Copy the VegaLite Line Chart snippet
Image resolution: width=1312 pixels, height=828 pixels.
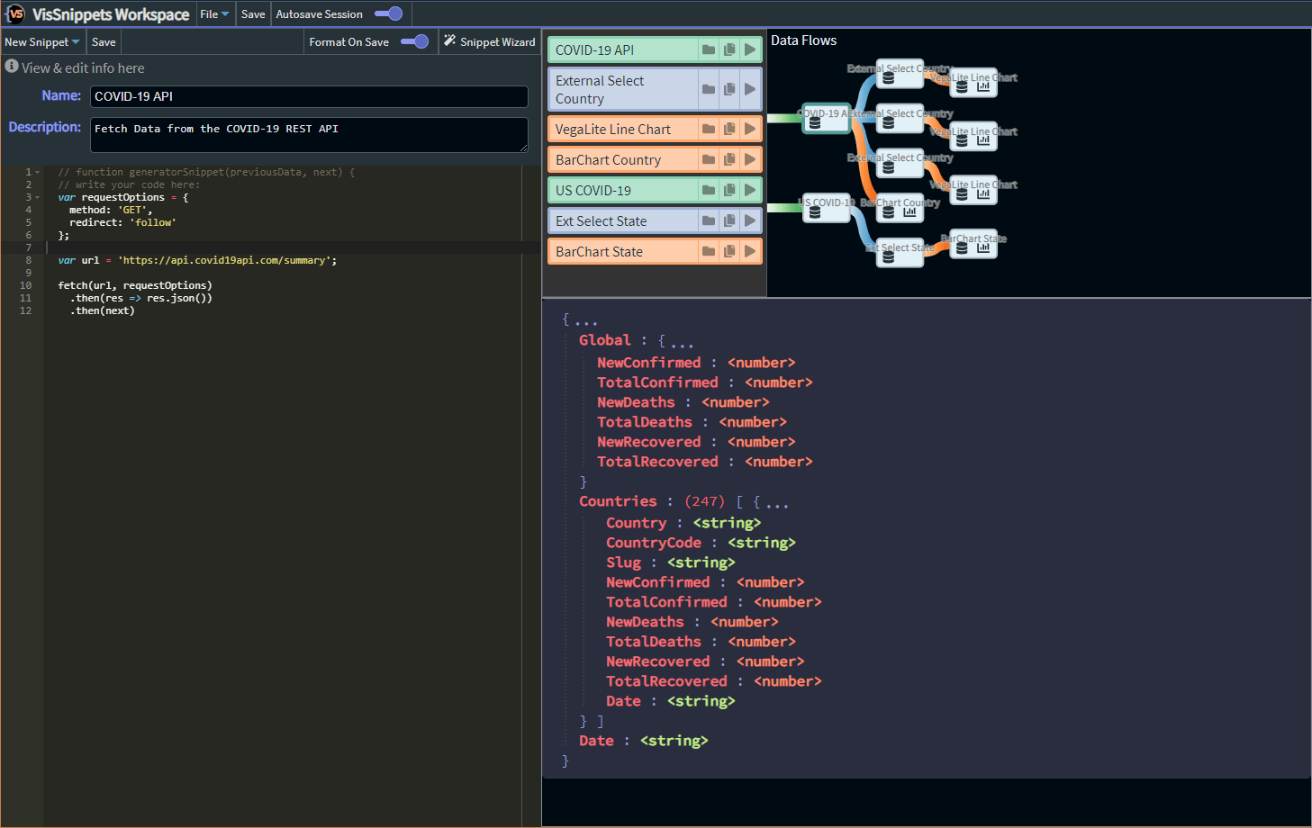pyautogui.click(x=729, y=129)
